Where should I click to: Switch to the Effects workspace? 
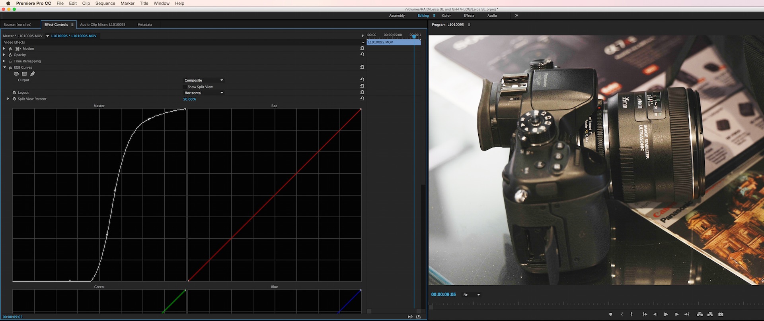[x=469, y=15]
